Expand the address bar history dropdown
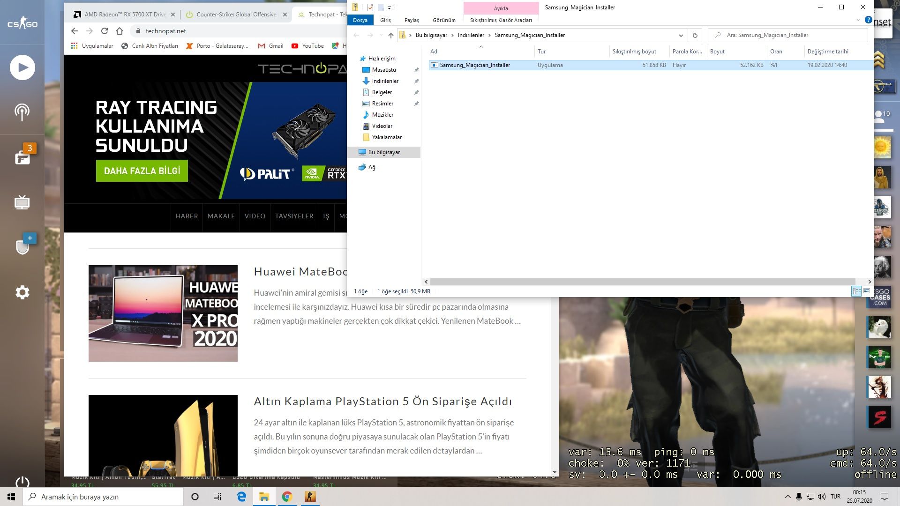 point(681,35)
